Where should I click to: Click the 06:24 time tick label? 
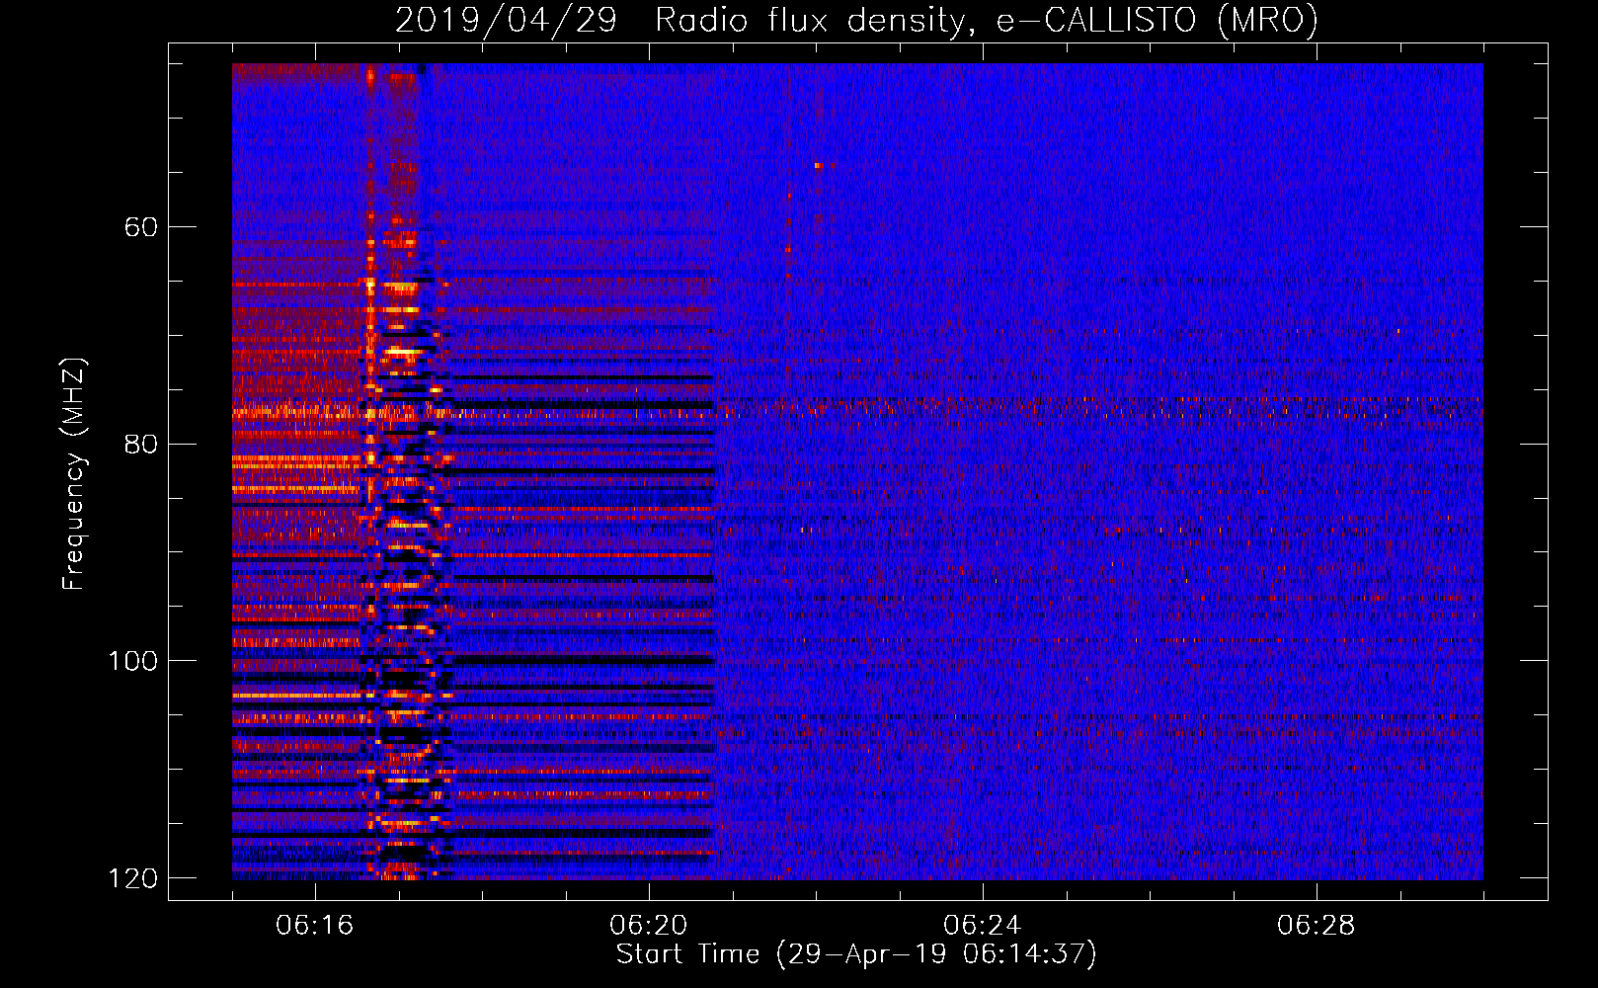(983, 925)
